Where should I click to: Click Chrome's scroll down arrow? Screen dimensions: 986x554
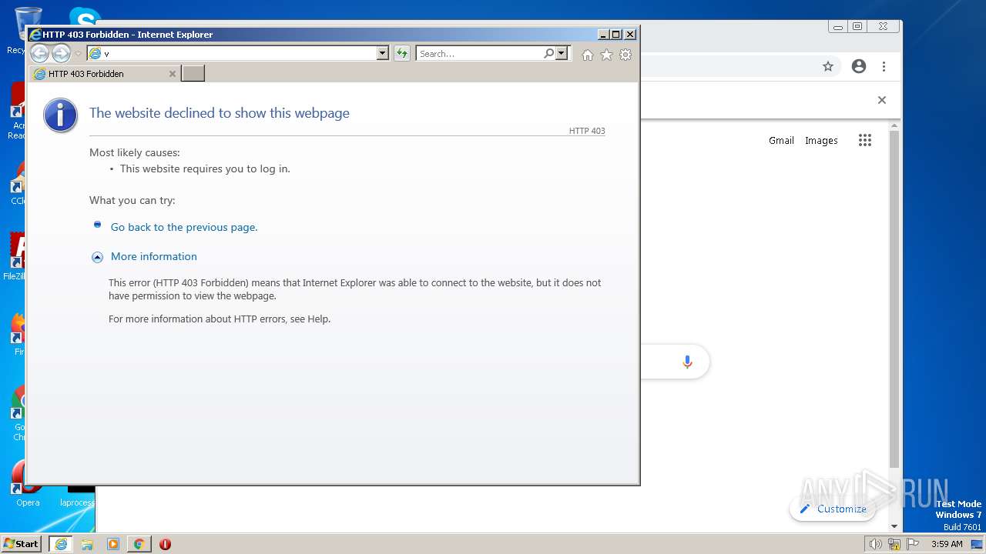click(894, 526)
